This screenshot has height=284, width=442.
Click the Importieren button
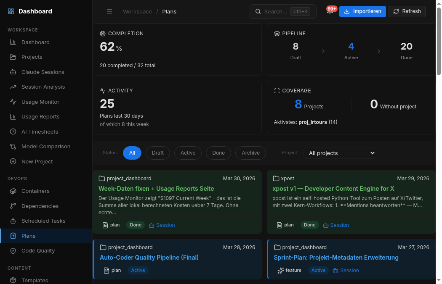(x=362, y=11)
